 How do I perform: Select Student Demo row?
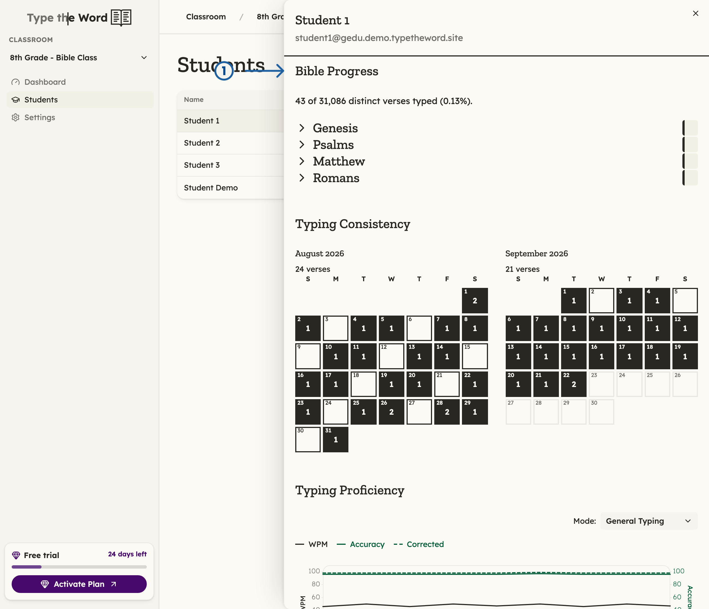coord(230,188)
